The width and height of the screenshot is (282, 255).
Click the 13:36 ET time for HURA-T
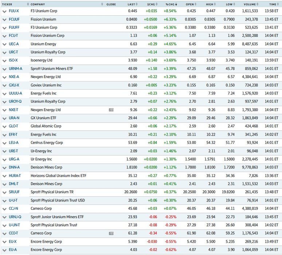(x=271, y=176)
